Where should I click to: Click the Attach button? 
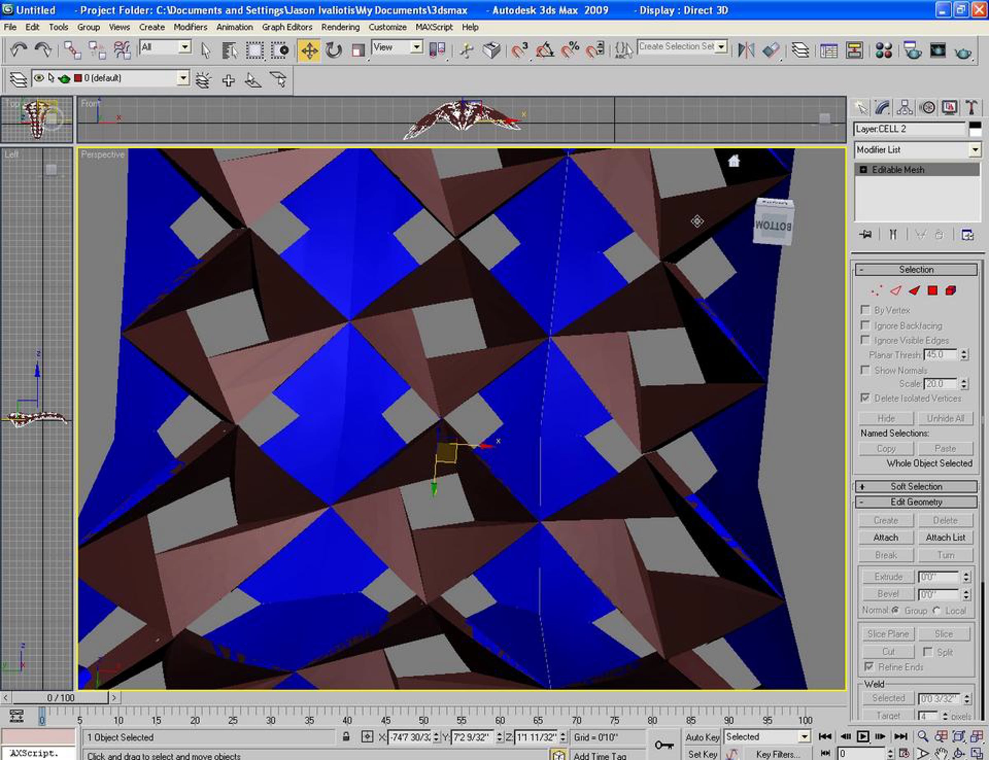886,538
